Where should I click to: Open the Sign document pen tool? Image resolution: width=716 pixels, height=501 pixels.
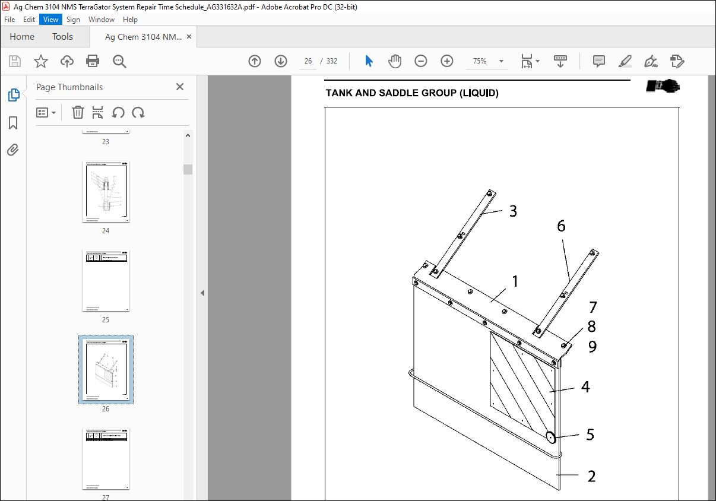[651, 61]
